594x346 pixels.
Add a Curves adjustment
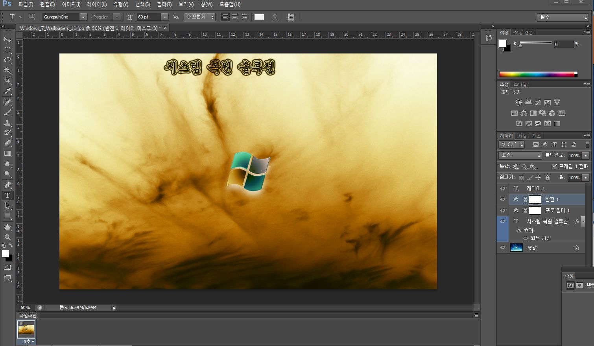[x=538, y=102]
